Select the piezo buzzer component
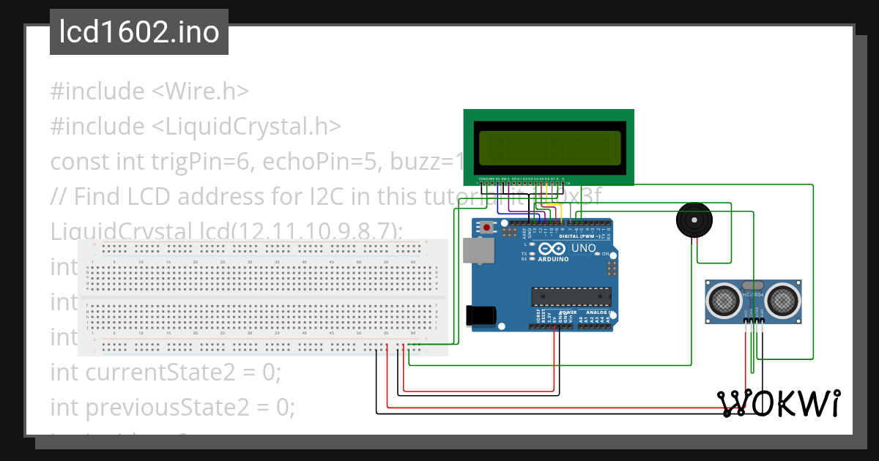Screen dimensions: 879x461 pos(694,221)
